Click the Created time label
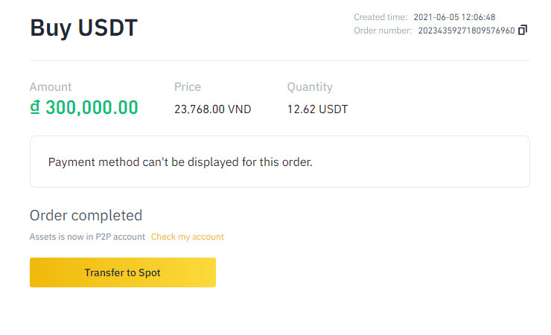551x335 pixels. click(x=380, y=17)
